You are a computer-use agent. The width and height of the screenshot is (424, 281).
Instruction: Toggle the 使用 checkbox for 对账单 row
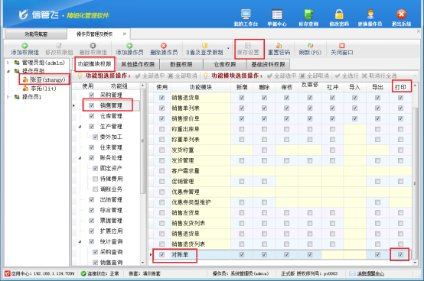pyautogui.click(x=161, y=254)
